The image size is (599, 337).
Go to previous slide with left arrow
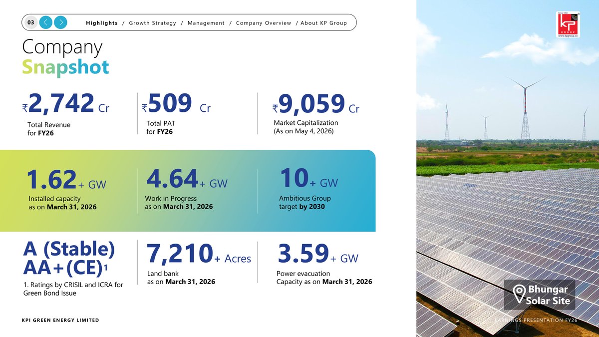(45, 22)
